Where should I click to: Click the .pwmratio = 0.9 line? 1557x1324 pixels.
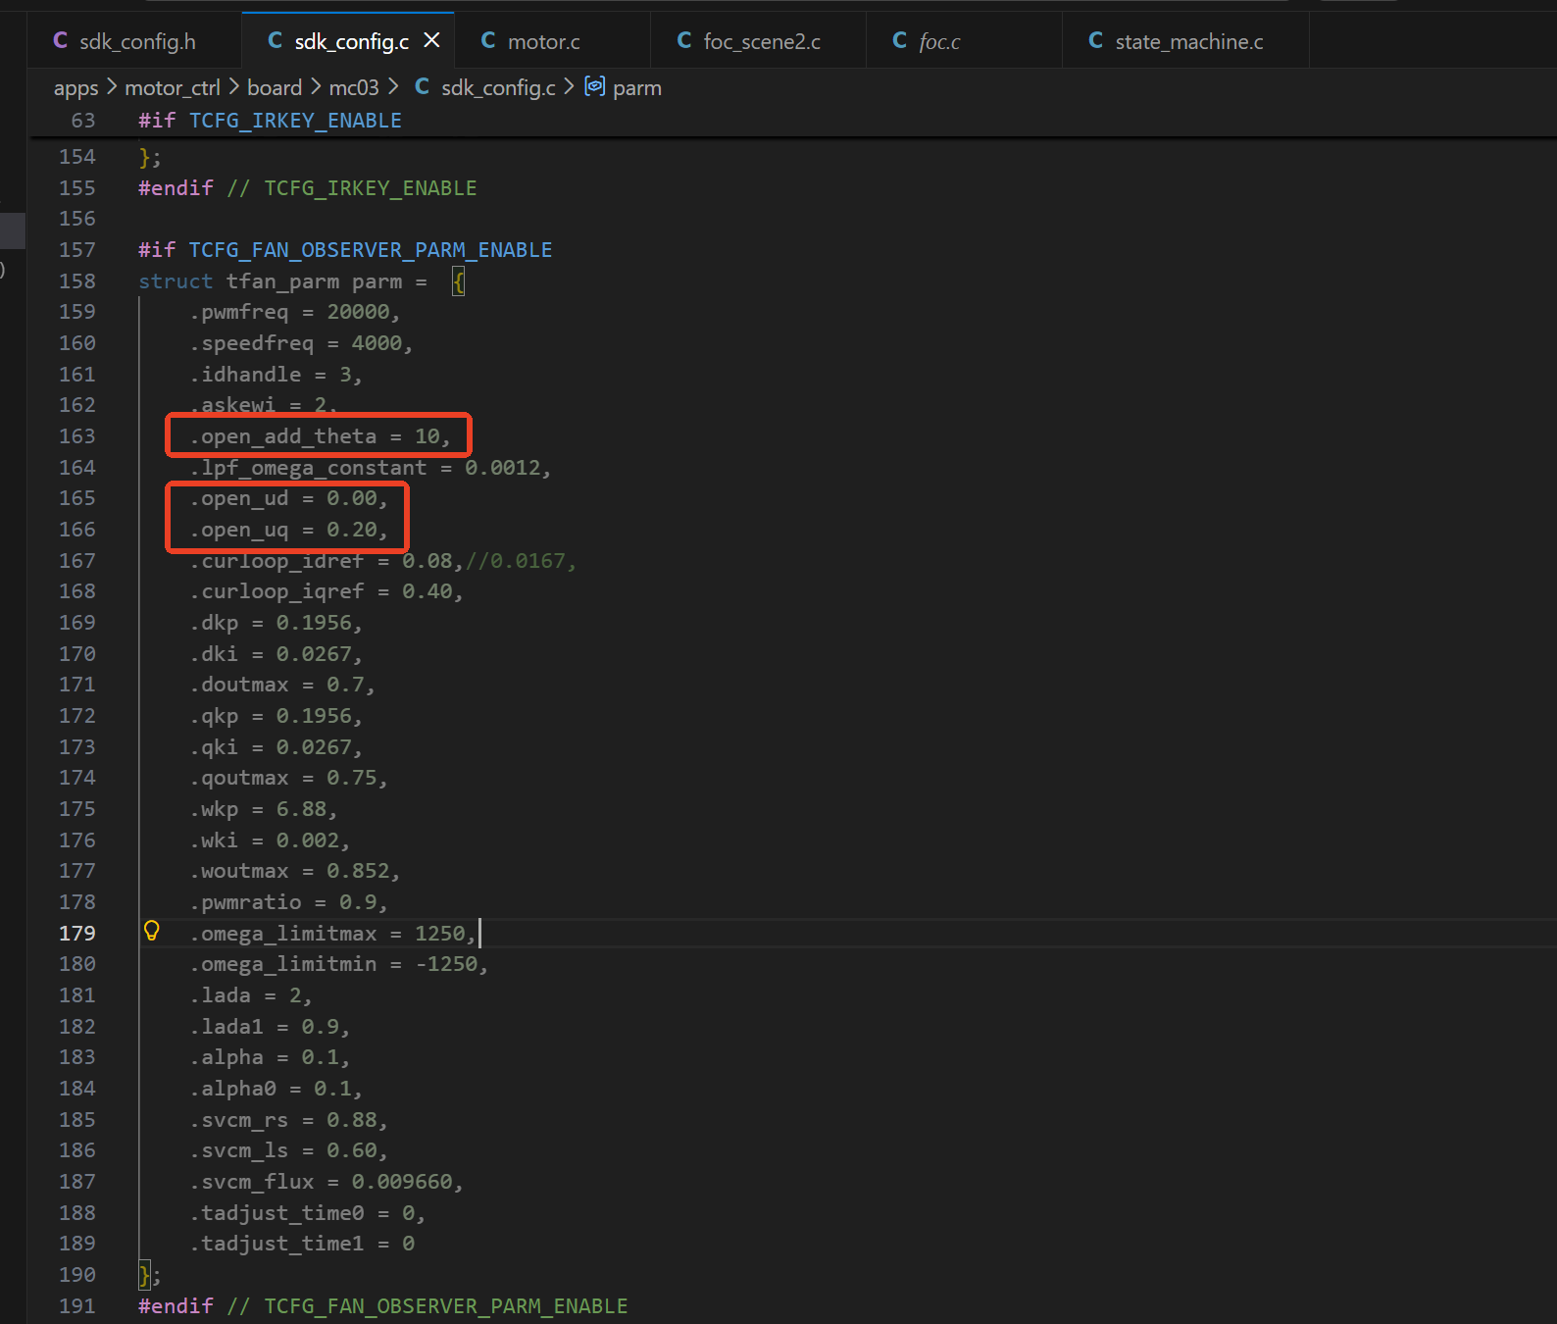tap(288, 902)
